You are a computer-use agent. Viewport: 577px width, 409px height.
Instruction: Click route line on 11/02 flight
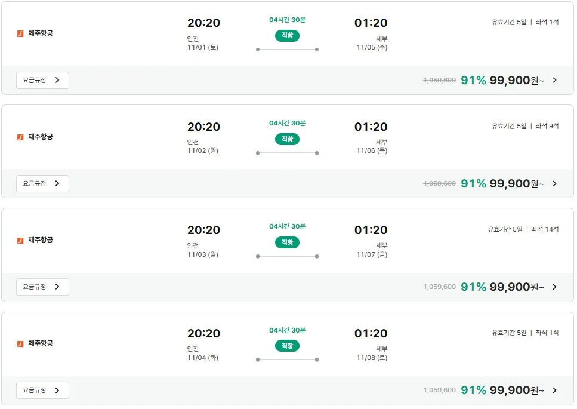click(287, 153)
